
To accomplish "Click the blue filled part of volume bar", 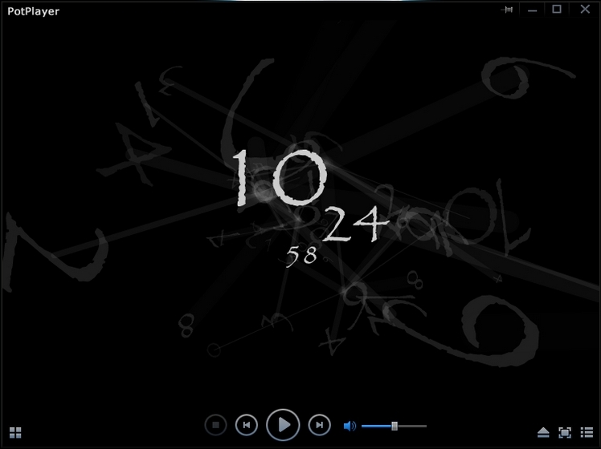I will tap(376, 426).
